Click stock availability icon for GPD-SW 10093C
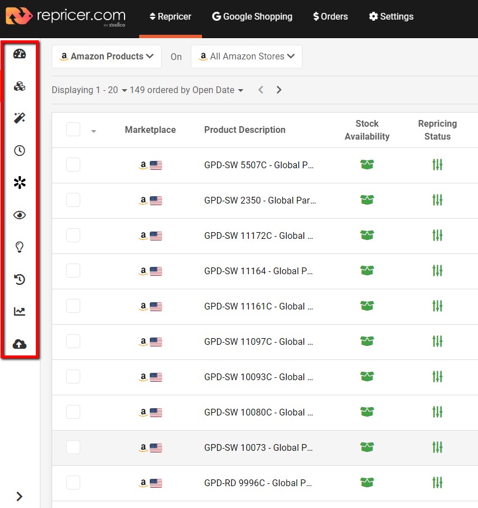Screen dimensions: 478x508 [367, 376]
